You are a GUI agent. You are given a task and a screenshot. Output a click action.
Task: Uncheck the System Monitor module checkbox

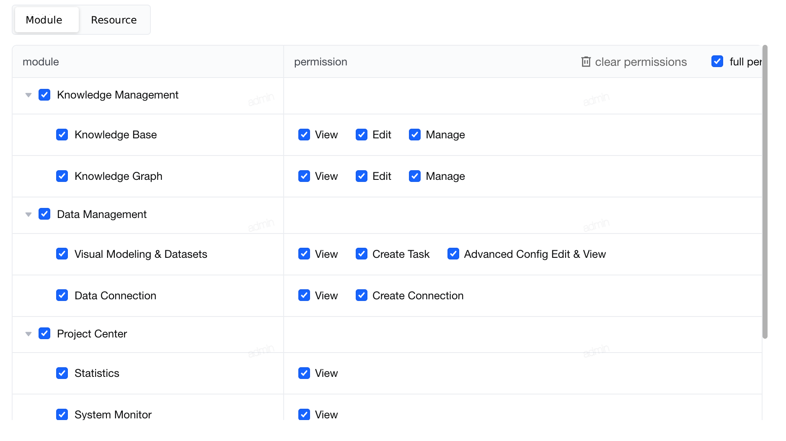62,415
